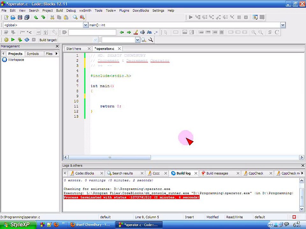Click the Build gear icon
This screenshot has width=306, height=229.
[6, 40]
